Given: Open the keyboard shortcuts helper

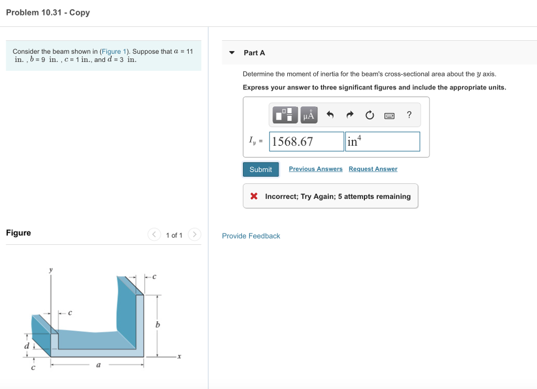Looking at the screenshot, I should [389, 114].
